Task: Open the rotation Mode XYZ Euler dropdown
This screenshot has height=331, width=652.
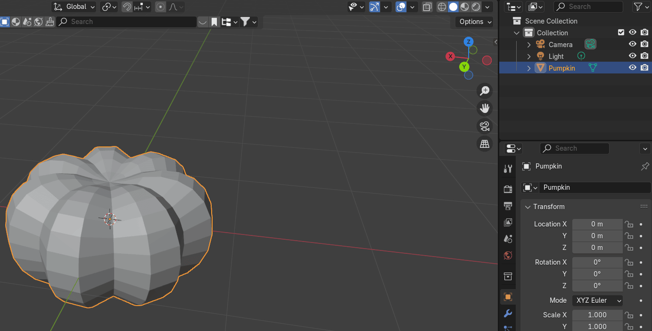Action: 597,300
